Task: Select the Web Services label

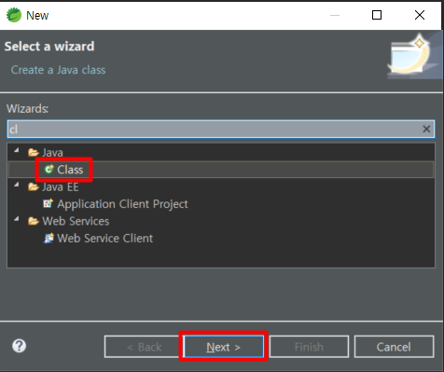Action: pyautogui.click(x=76, y=221)
